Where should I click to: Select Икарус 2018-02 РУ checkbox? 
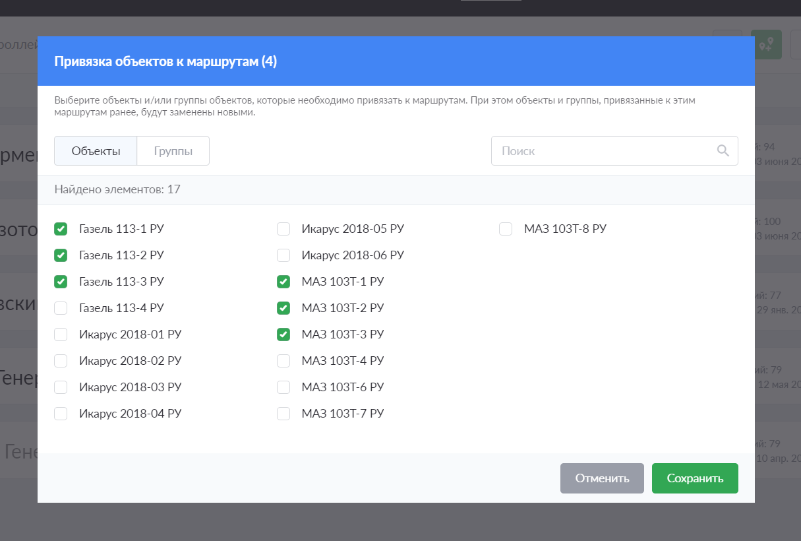point(61,361)
